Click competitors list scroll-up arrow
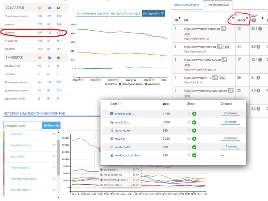Image resolution: width=268 pixels, height=201 pixels. 58,132
